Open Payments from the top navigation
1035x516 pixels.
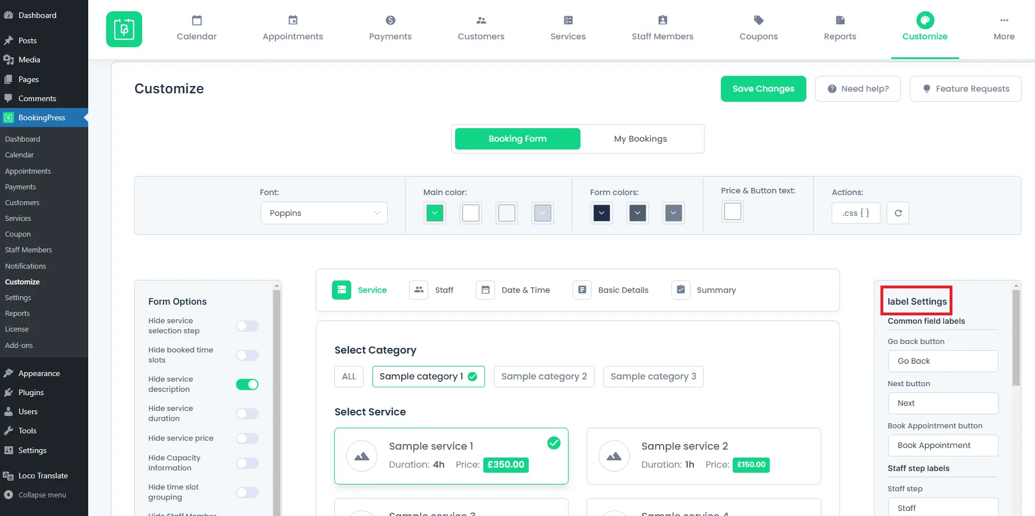pyautogui.click(x=391, y=29)
